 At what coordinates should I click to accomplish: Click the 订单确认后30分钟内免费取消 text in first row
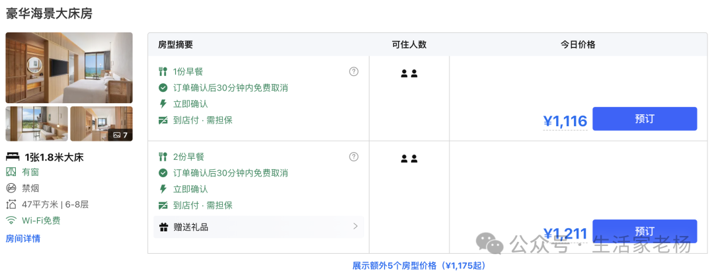[230, 88]
